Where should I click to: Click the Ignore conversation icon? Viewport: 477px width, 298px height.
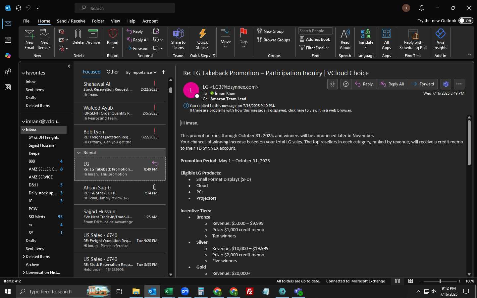point(61,31)
